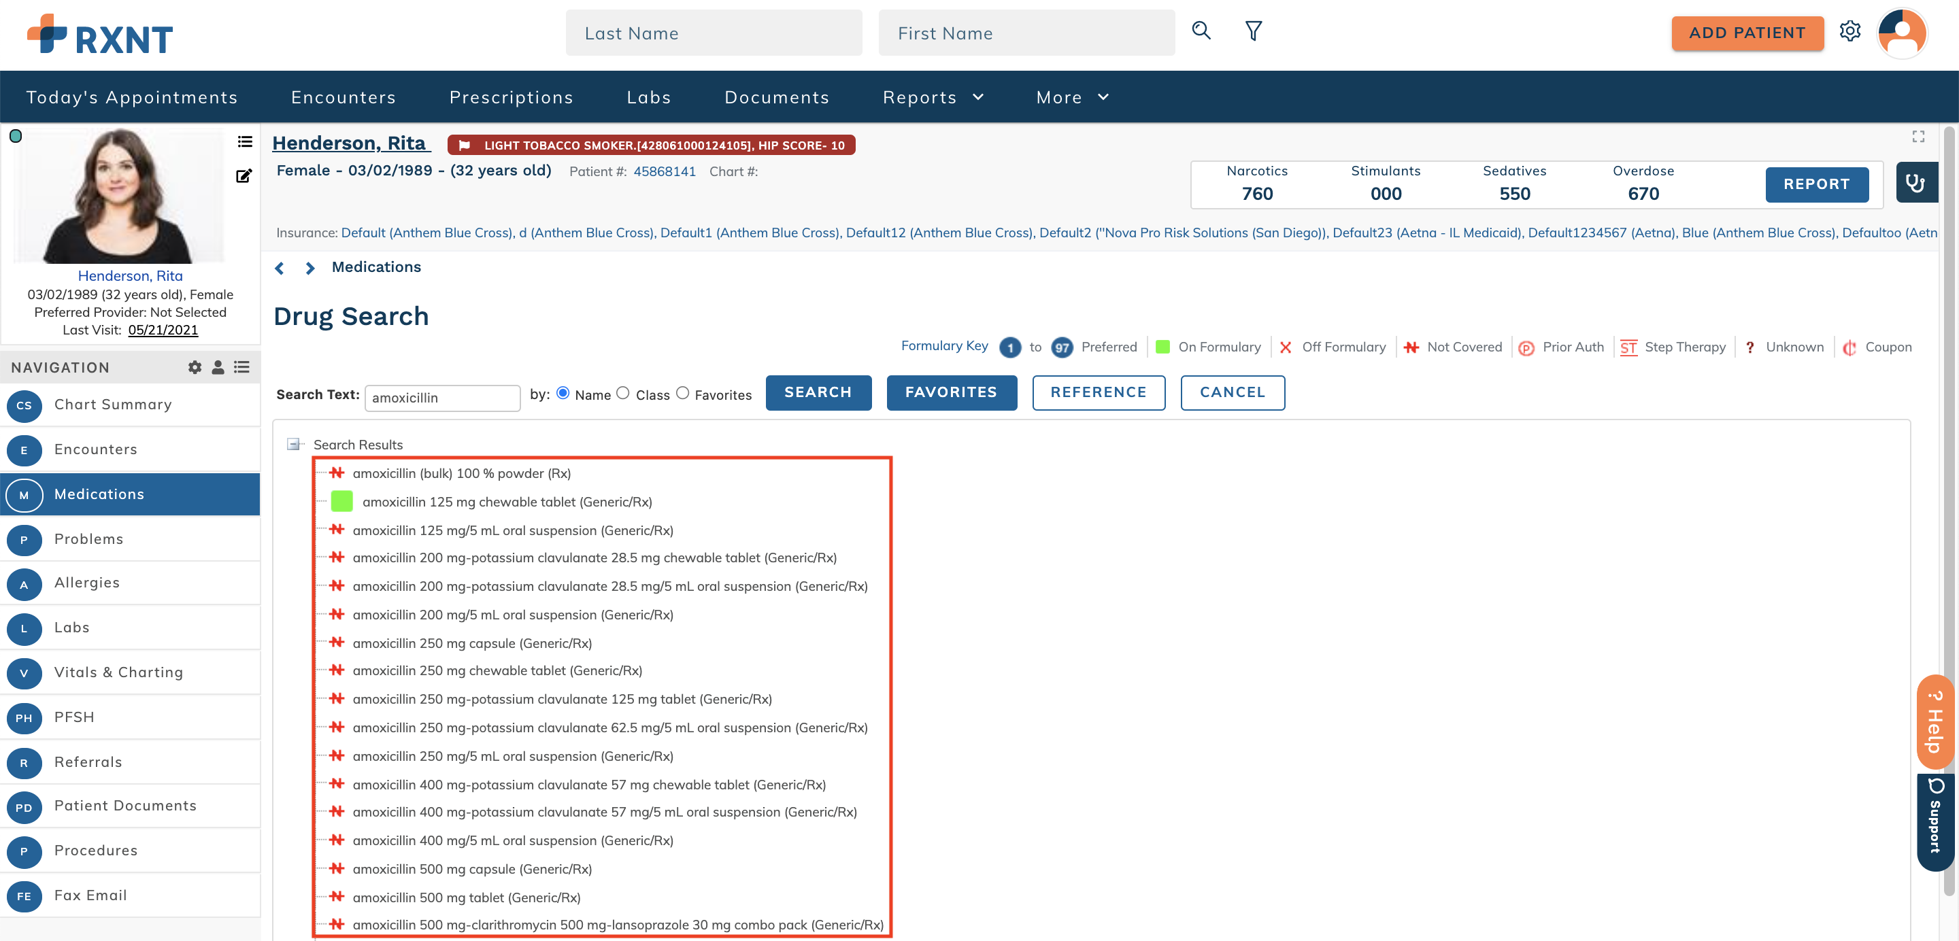Viewport: 1959px width, 941px height.
Task: Collapse the Search Results tree
Action: click(292, 444)
